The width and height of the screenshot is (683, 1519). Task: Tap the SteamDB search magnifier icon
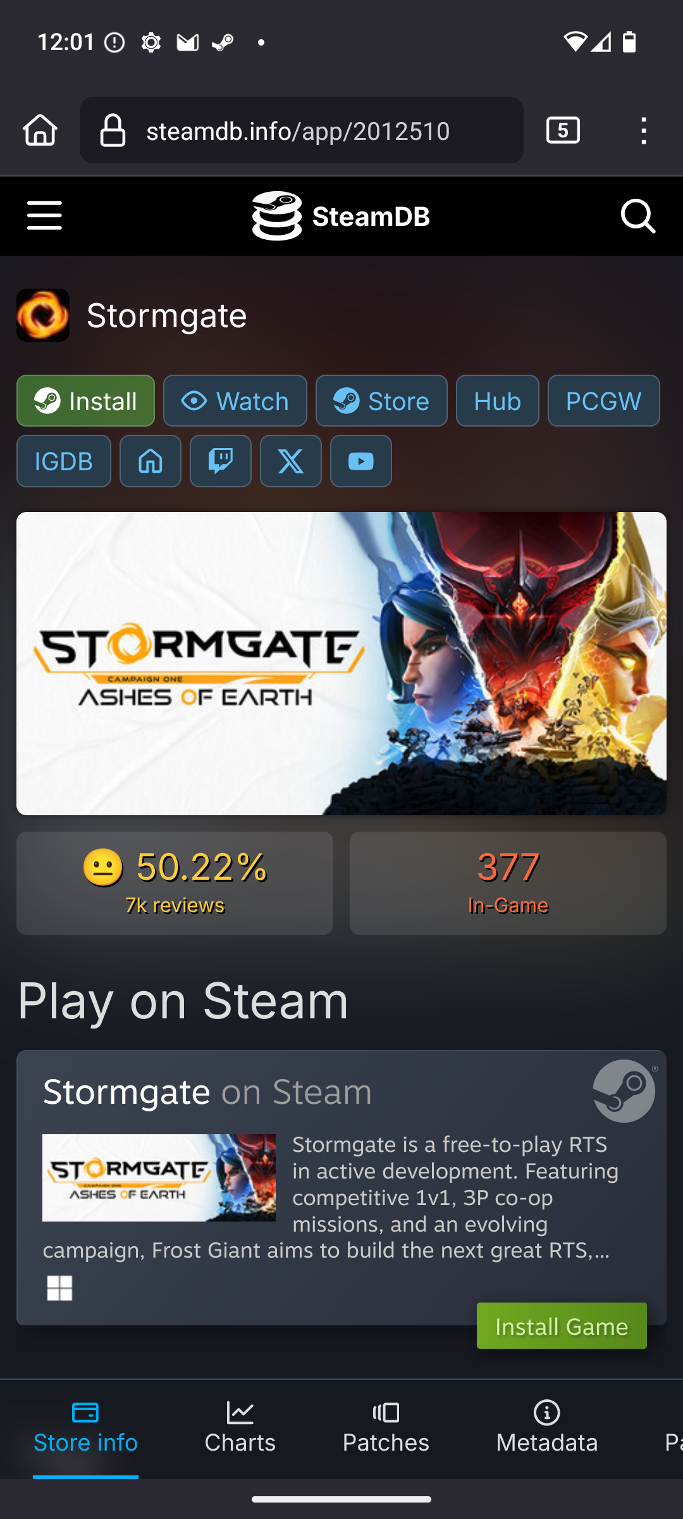point(637,216)
